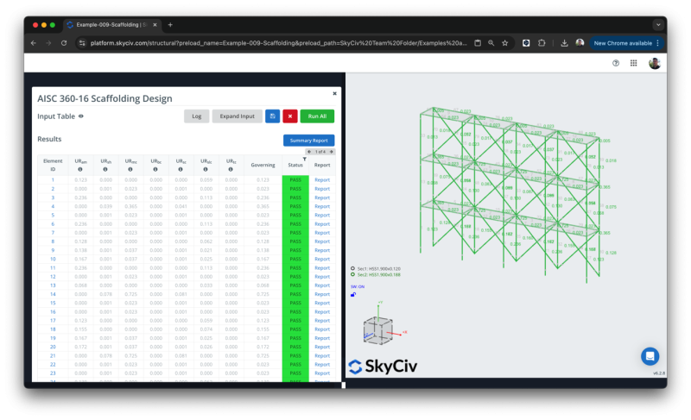Viewport: 691px width, 420px height.
Task: Select the Example-009-Scaffolding browser tab
Action: coord(112,25)
